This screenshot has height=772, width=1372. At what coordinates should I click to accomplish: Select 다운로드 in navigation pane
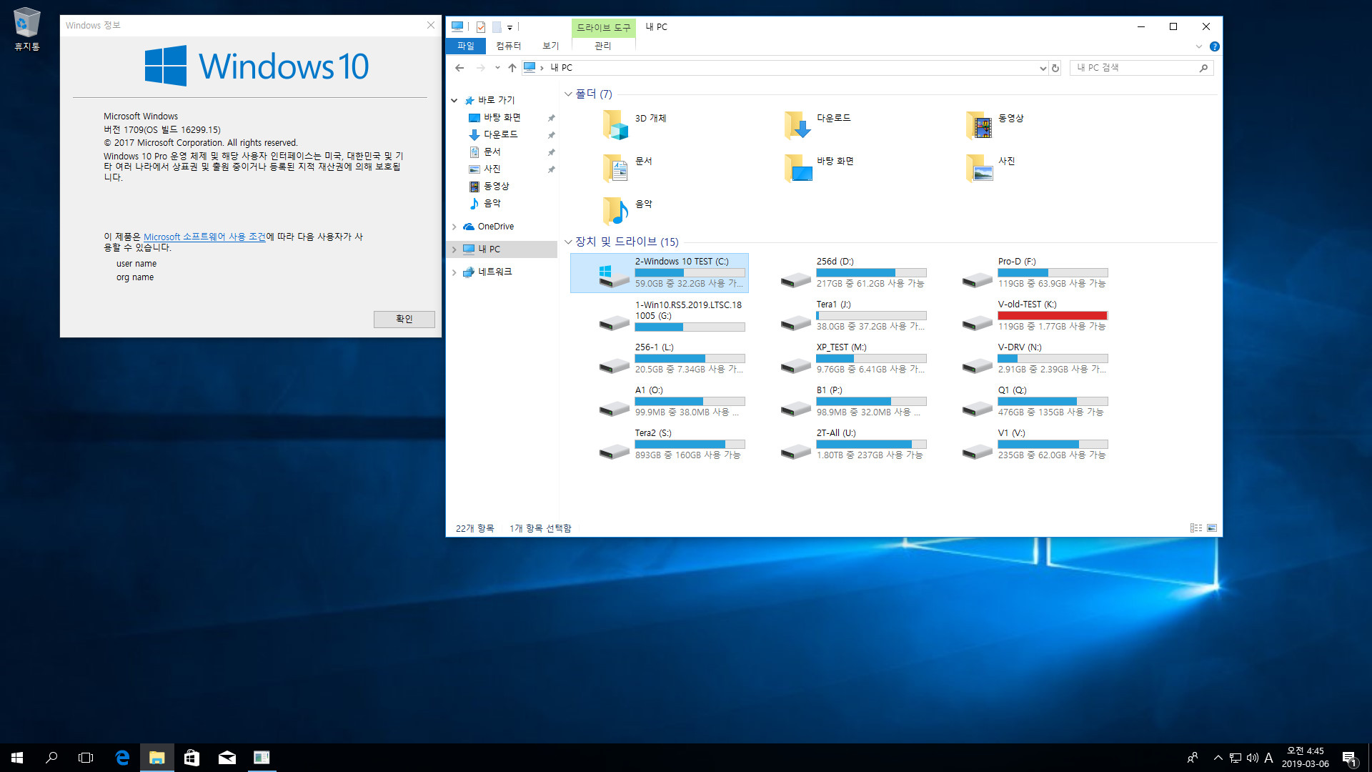pyautogui.click(x=500, y=134)
